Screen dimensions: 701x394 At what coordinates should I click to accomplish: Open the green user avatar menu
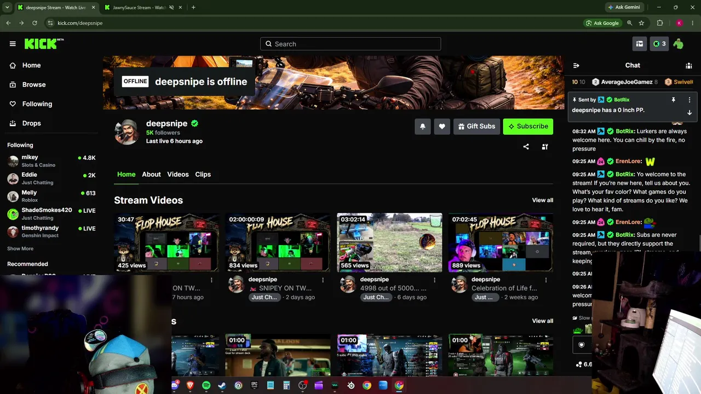(x=679, y=44)
